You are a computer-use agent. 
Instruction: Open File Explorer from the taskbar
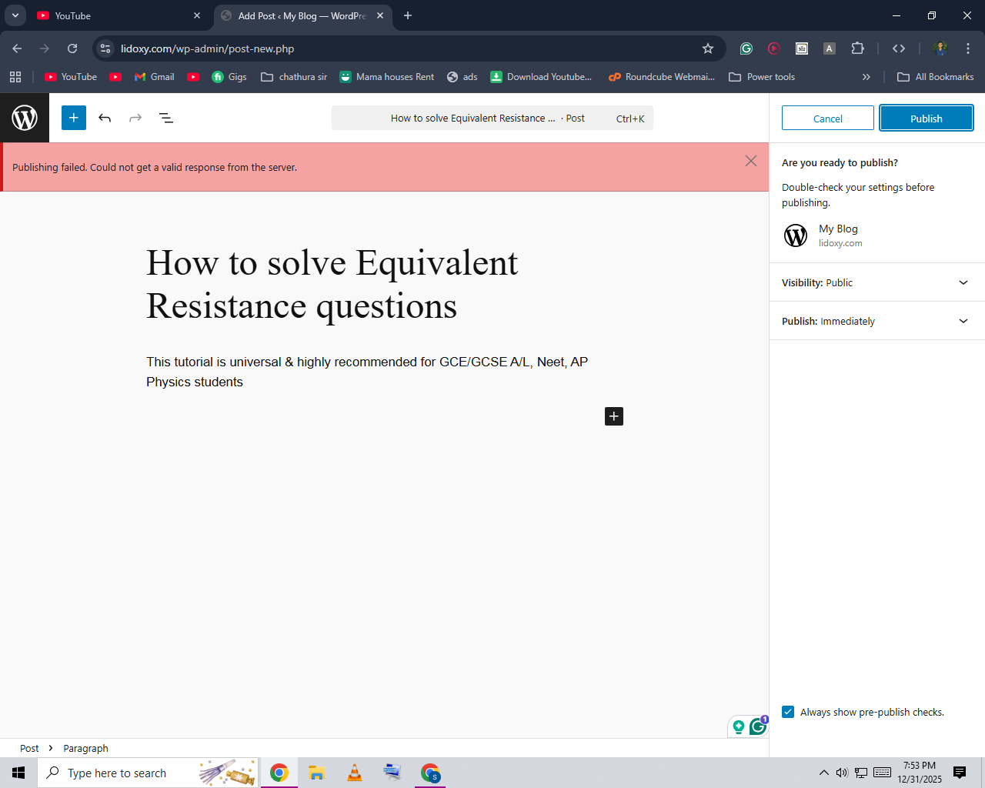(316, 773)
